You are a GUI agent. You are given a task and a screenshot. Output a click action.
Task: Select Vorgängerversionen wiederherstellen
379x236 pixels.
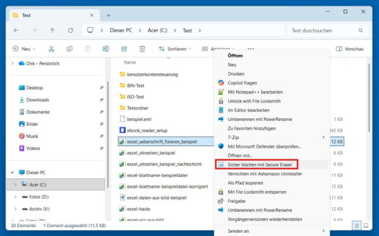[x=265, y=219]
